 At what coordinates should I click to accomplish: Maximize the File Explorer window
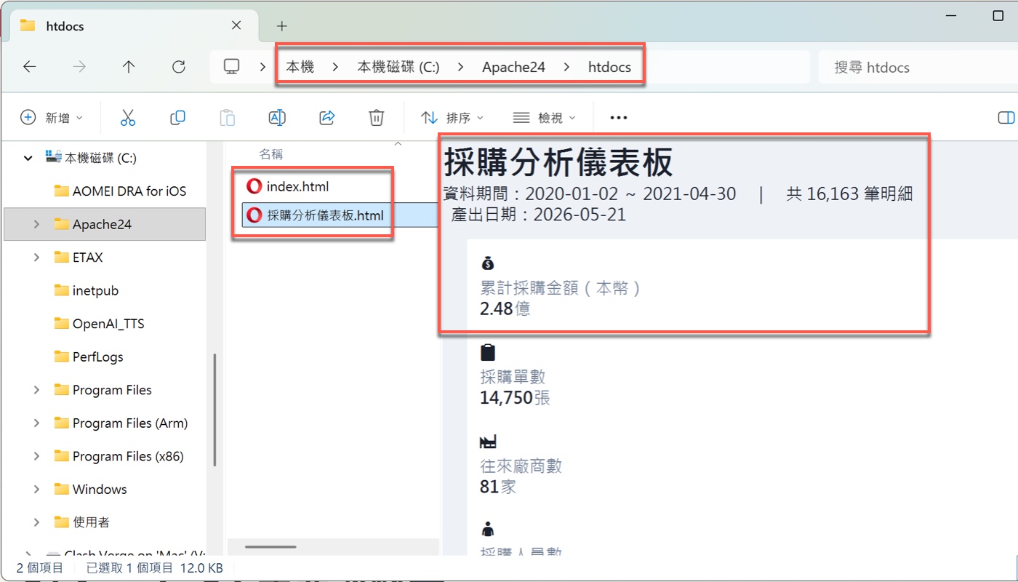(x=998, y=15)
